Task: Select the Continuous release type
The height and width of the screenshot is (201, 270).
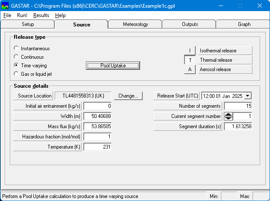Action: tap(16, 57)
